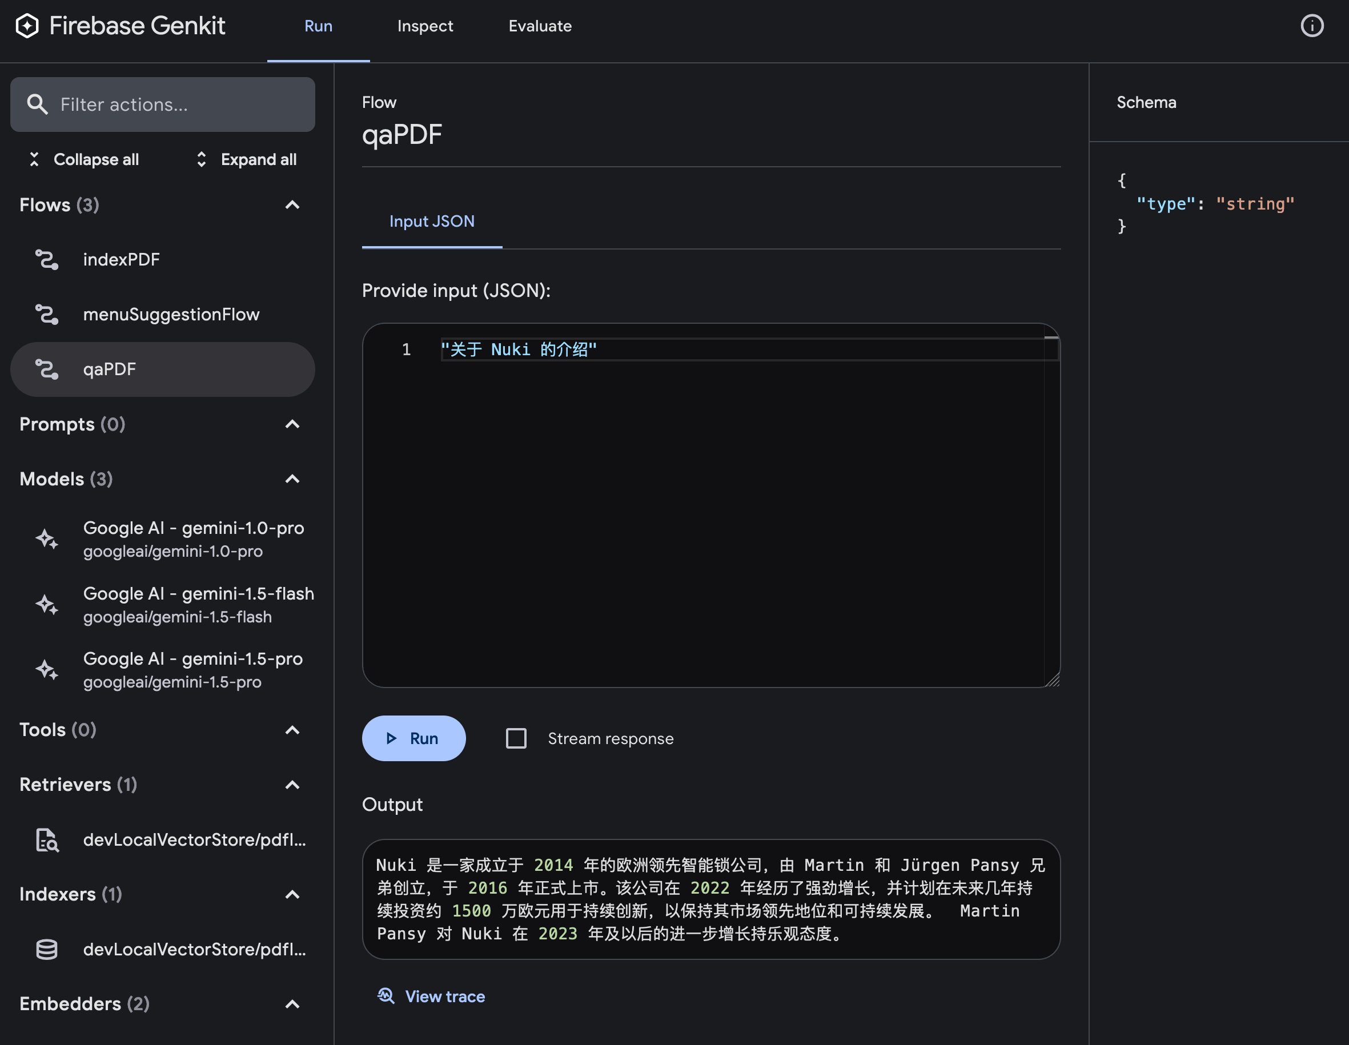Open the Evaluate tab
Screen dimensions: 1349x1045
click(x=540, y=26)
